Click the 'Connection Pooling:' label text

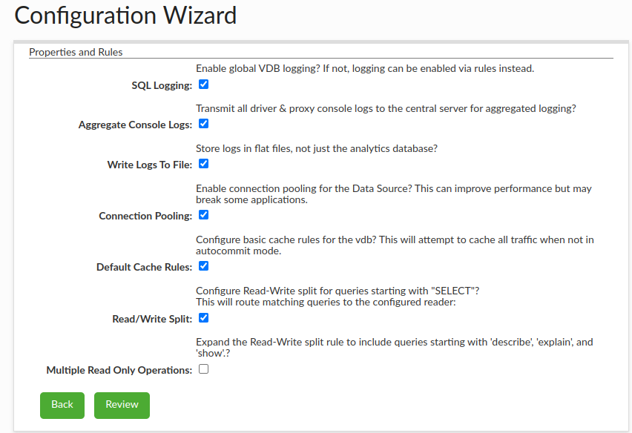(145, 216)
